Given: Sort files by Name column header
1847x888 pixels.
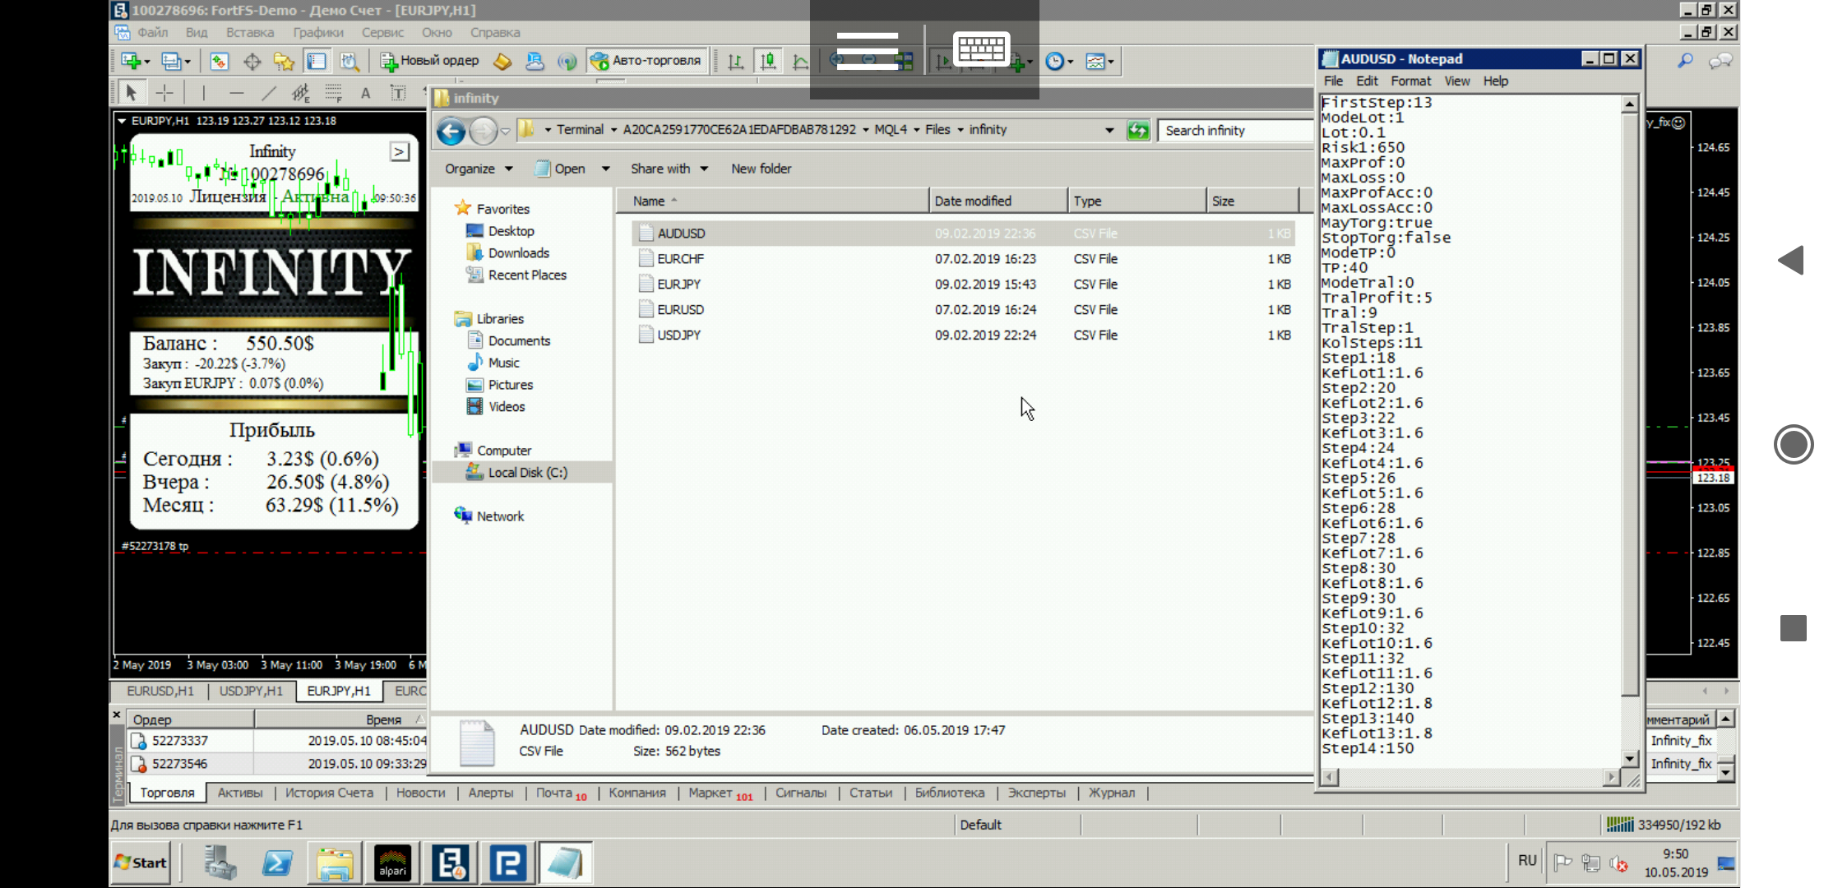Looking at the screenshot, I should click(773, 201).
